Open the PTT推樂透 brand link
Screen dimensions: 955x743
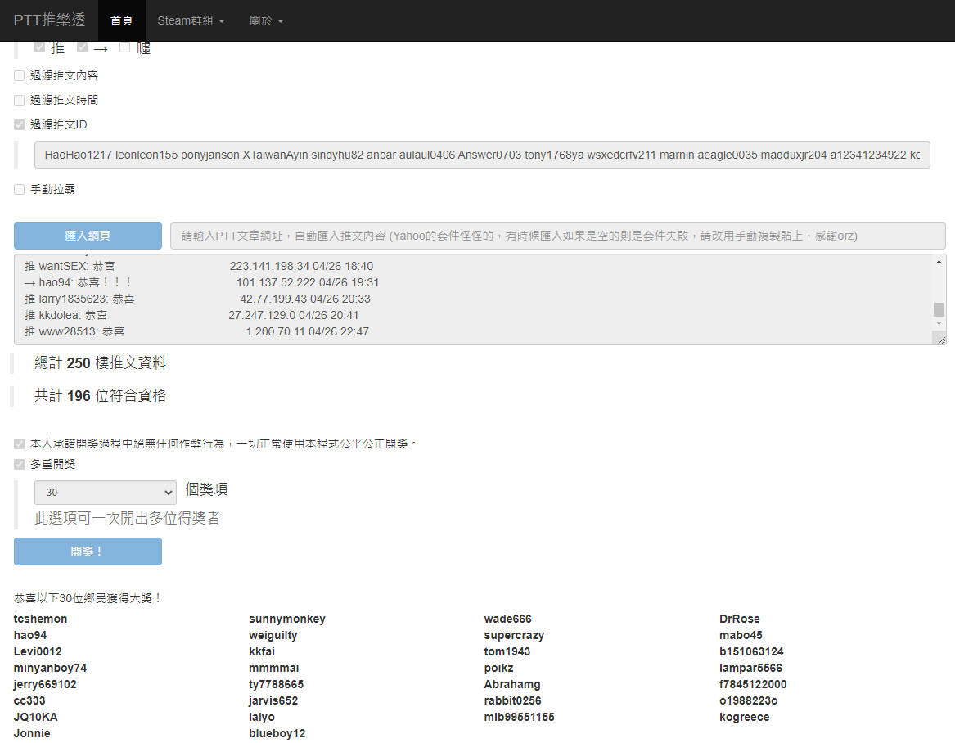click(49, 20)
